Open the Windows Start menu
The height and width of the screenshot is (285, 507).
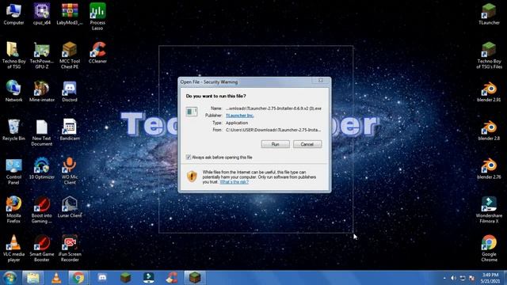pos(10,278)
